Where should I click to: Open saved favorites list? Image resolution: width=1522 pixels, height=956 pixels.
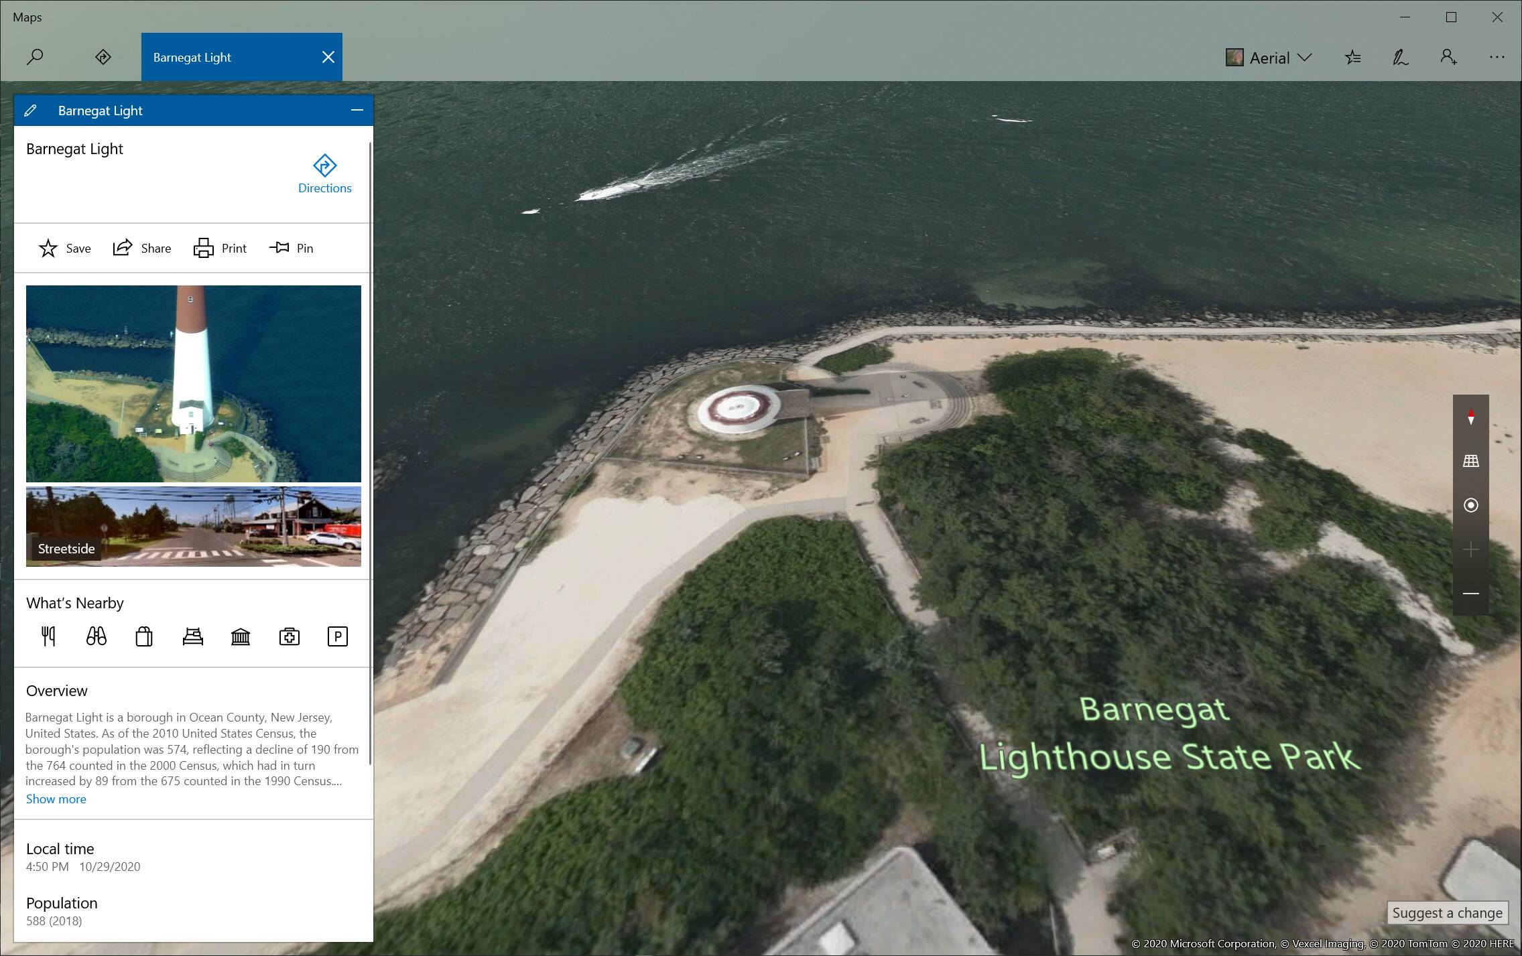[x=1352, y=58]
